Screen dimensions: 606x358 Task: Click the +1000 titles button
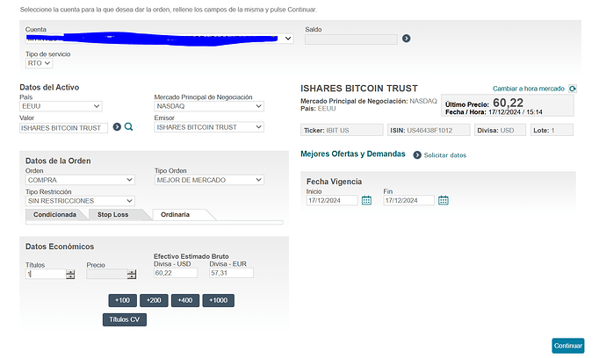pyautogui.click(x=219, y=300)
